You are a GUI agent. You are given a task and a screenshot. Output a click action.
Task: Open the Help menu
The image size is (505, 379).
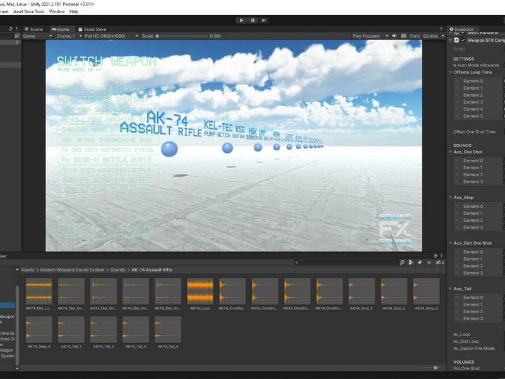(74, 11)
